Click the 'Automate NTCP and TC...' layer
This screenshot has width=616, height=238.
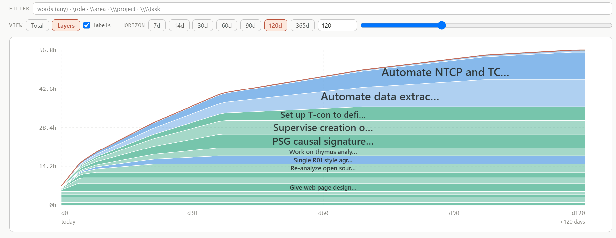[x=445, y=72]
